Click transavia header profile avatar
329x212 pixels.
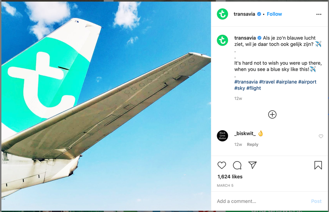point(222,14)
